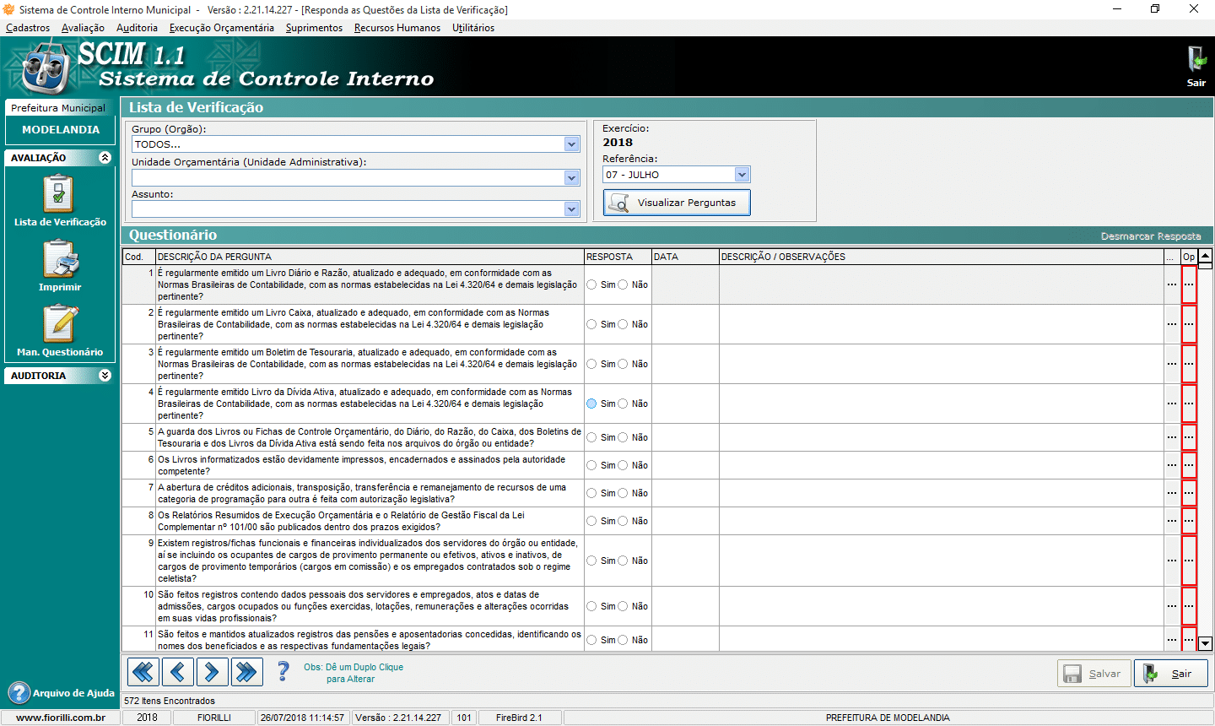The height and width of the screenshot is (726, 1215).
Task: Open Man. Questionário notepad icon
Action: (x=60, y=324)
